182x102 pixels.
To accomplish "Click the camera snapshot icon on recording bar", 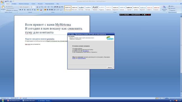I will click(x=145, y=15).
